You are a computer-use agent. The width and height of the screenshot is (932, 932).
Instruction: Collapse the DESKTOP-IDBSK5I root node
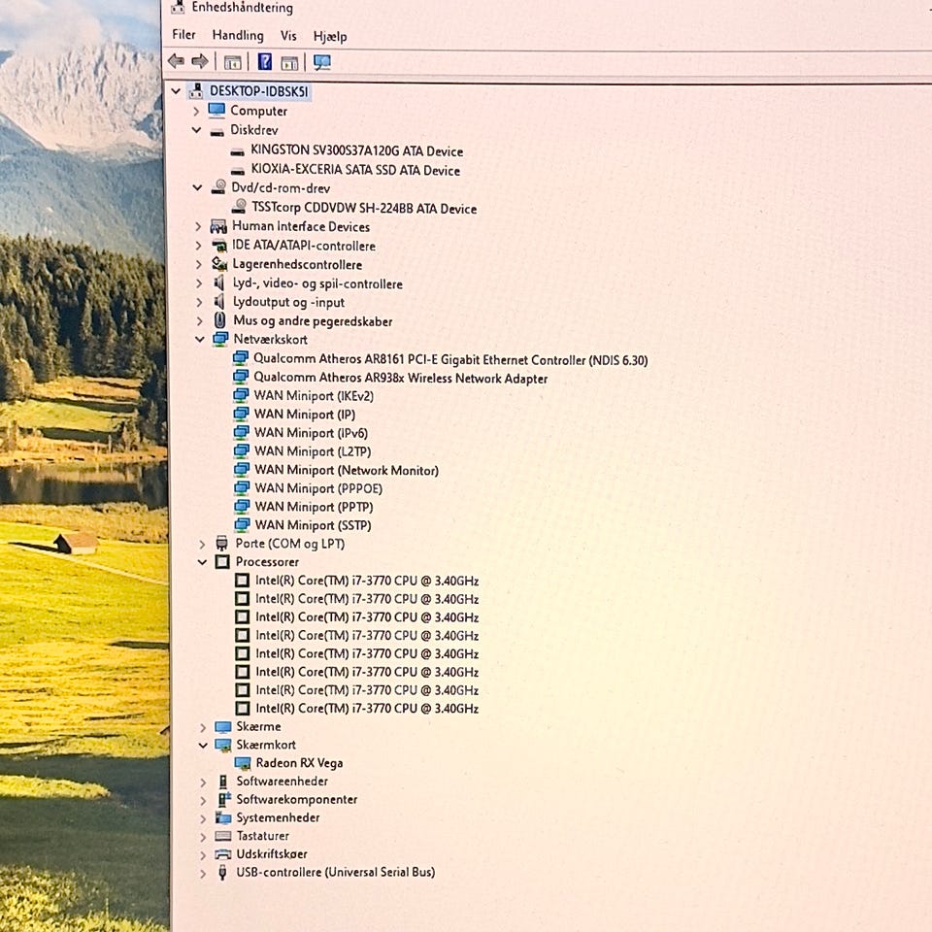click(x=176, y=91)
